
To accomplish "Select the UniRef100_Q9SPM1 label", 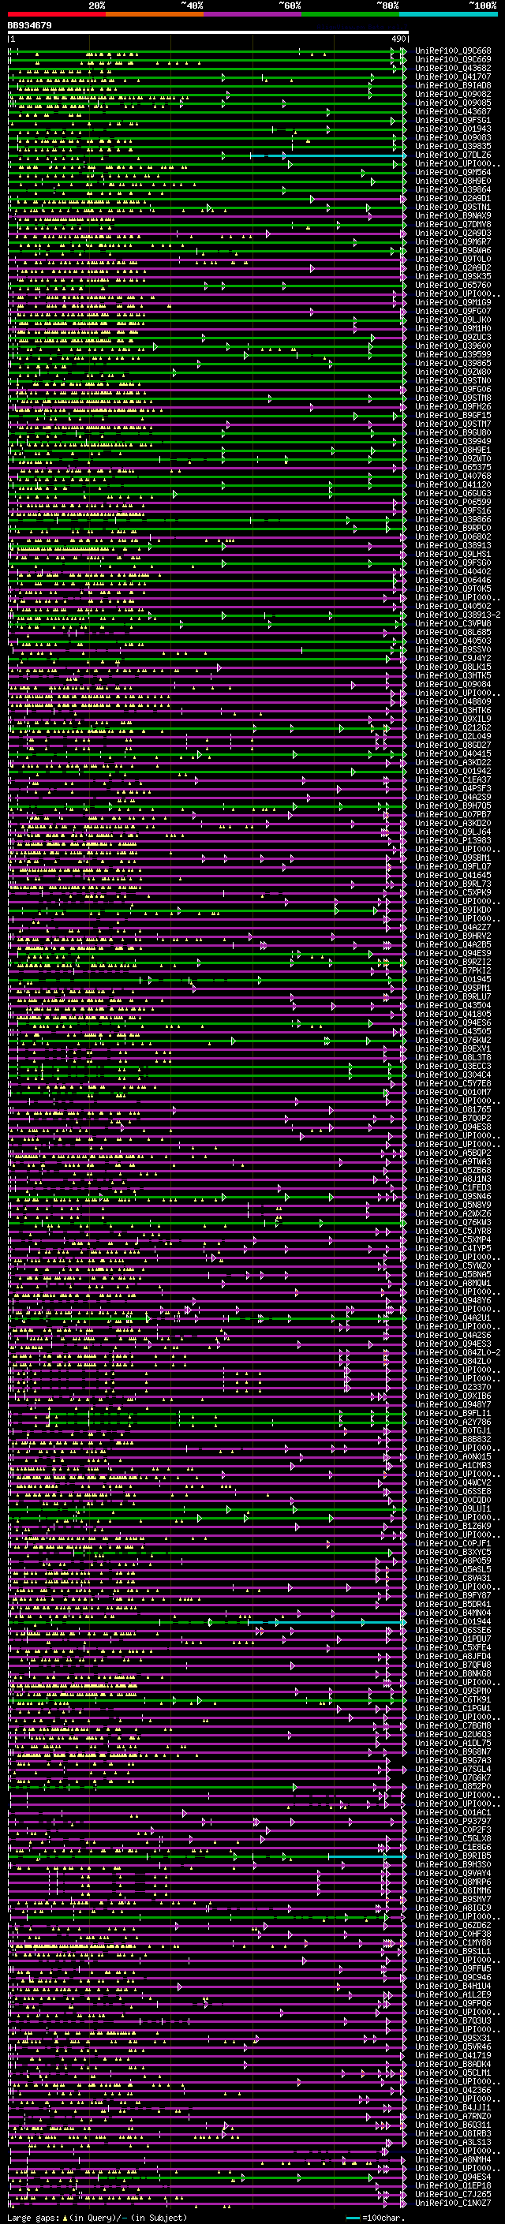I will coord(453,989).
